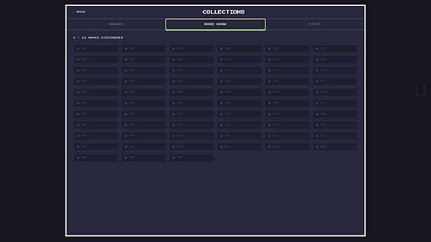The height and width of the screenshot is (242, 431).
Task: Click the lock dot icon of first top-row slot
Action: pos(78,49)
